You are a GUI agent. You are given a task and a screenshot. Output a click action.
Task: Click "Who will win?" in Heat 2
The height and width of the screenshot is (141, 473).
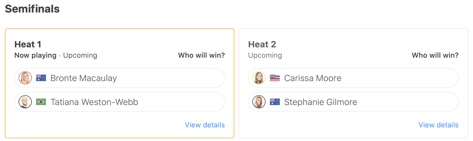coord(435,55)
